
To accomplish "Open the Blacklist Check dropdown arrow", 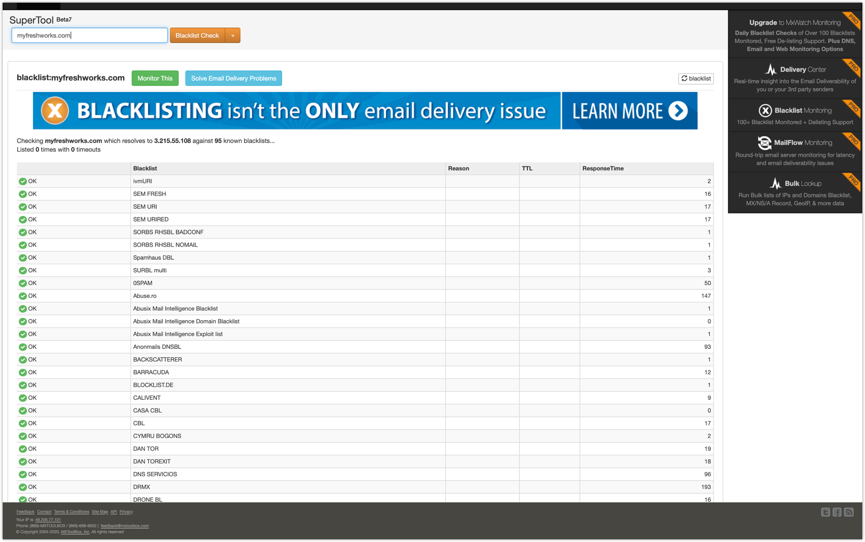I will click(x=233, y=35).
